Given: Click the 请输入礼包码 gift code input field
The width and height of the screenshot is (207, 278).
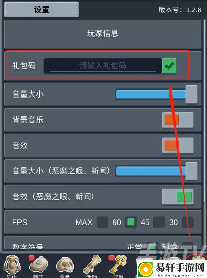Looking at the screenshot, I should [x=103, y=66].
